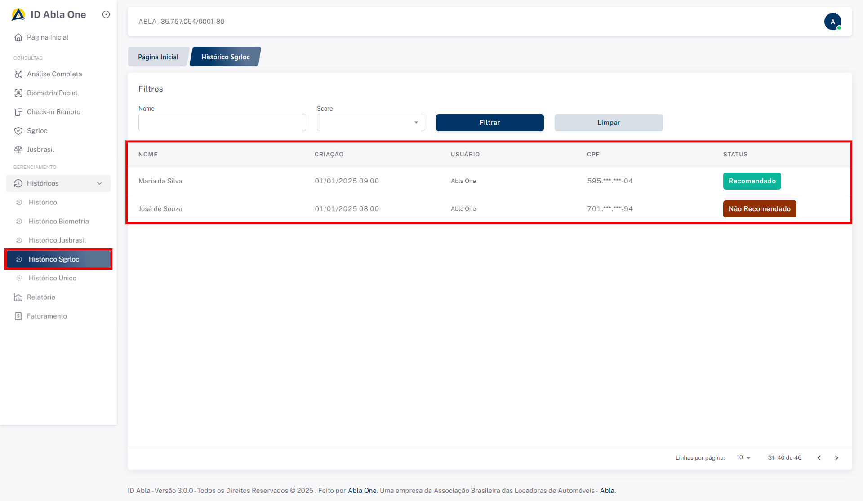Image resolution: width=863 pixels, height=501 pixels.
Task: Click the Check-in Remoto icon
Action: 18,112
